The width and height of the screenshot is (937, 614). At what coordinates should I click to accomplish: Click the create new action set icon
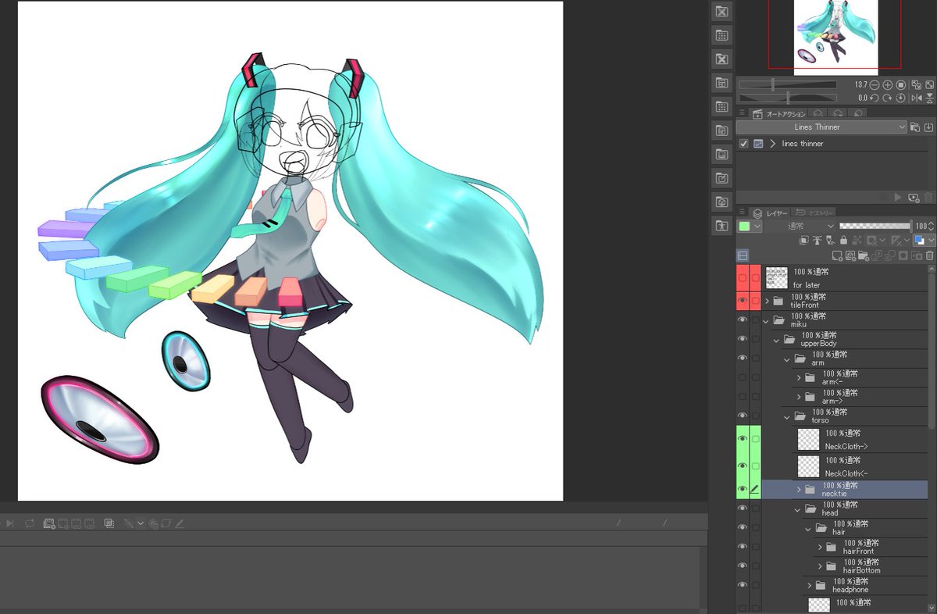point(914,127)
